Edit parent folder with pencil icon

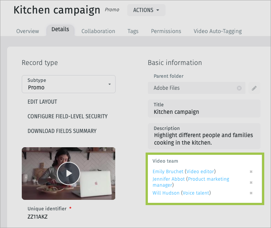(254, 88)
